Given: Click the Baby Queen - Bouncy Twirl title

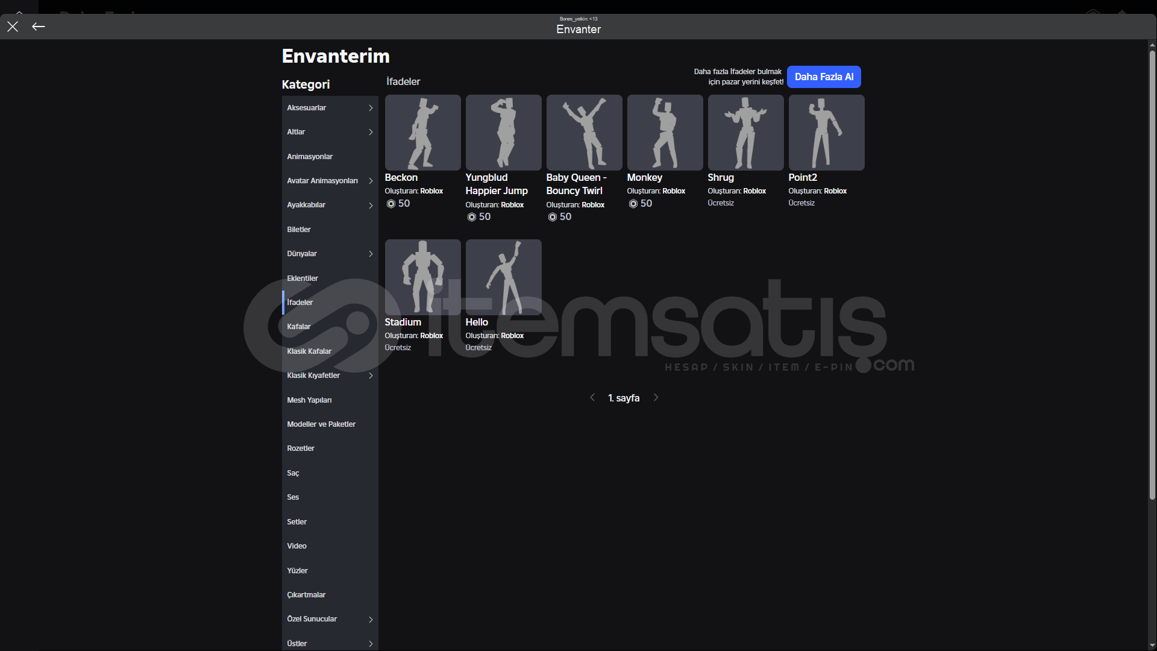Looking at the screenshot, I should pyautogui.click(x=577, y=184).
